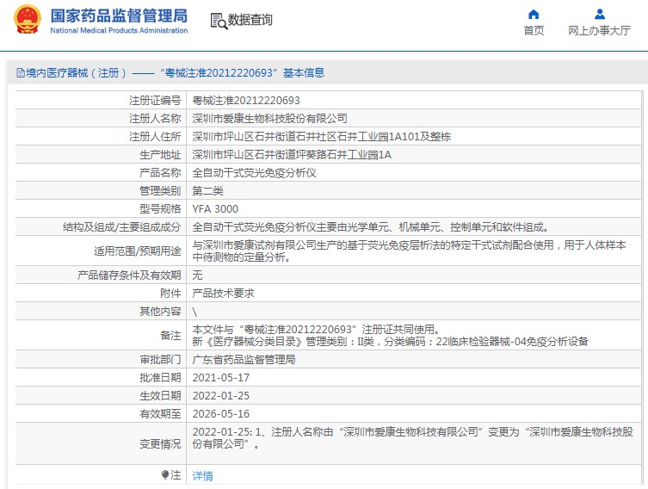Screen dimensions: 648x489
Task: Click 第二类 management category value
Action: 208,191
